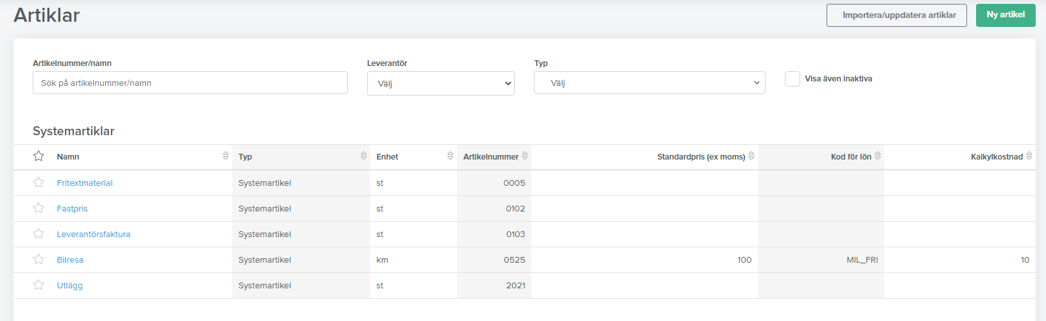The height and width of the screenshot is (321, 1046).
Task: Open the Bilresa article link
Action: click(70, 259)
